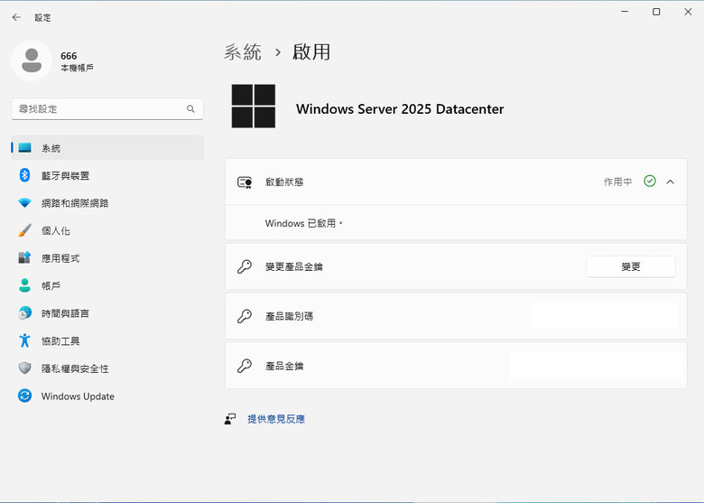704x503 pixels.
Task: Go to 網路和網際網路 settings label
Action: (75, 203)
